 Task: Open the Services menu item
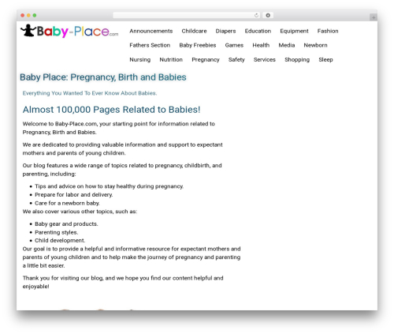[265, 60]
